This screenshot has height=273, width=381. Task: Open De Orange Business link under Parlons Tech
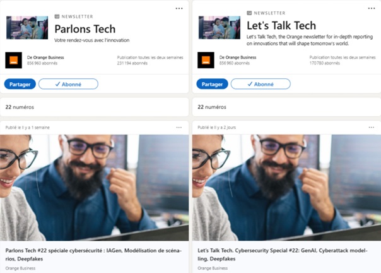(45, 58)
